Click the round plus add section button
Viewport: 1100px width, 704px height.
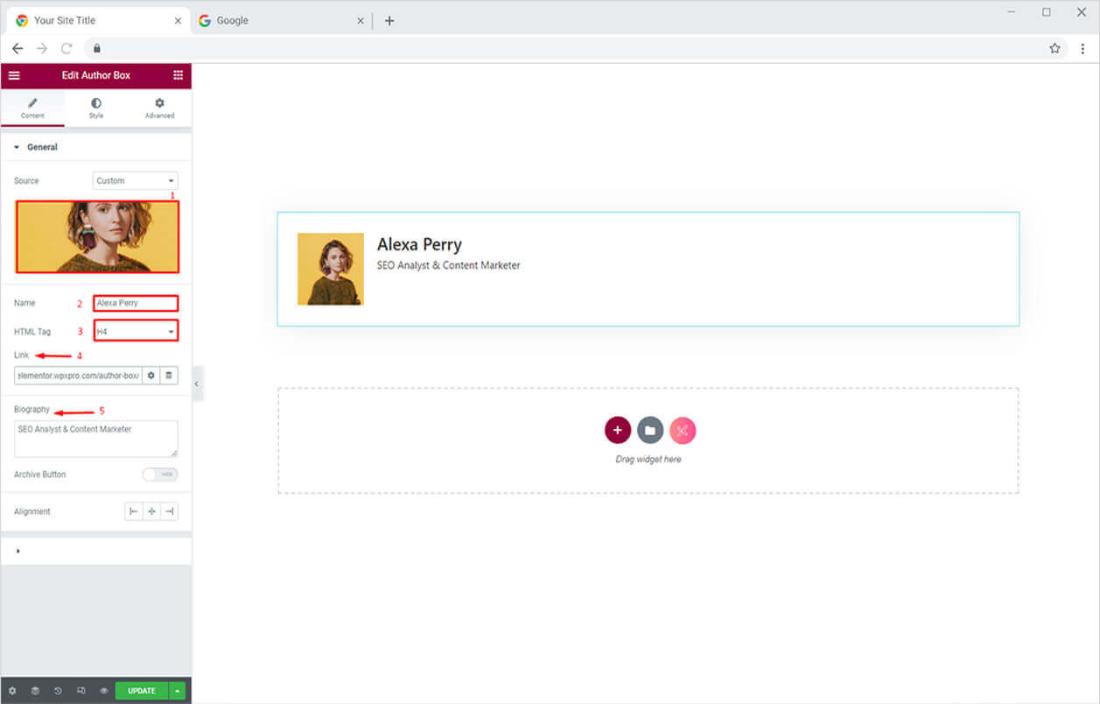pyautogui.click(x=617, y=430)
